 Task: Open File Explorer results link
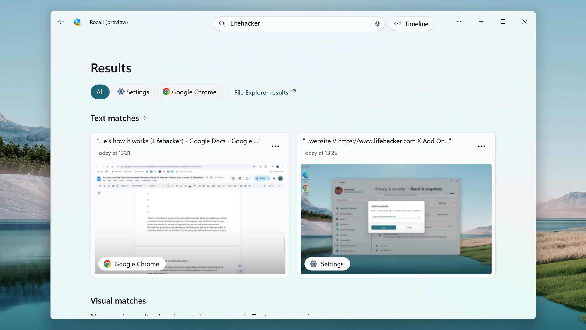tap(265, 92)
